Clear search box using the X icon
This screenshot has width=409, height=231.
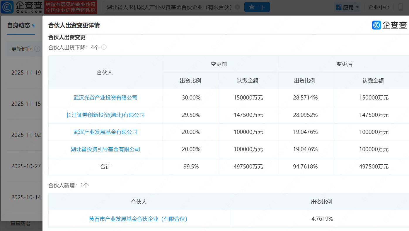[237, 7]
